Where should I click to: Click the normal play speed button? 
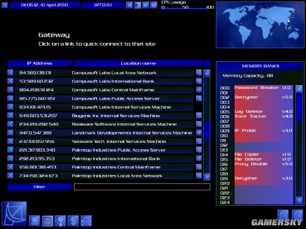point(137,5)
